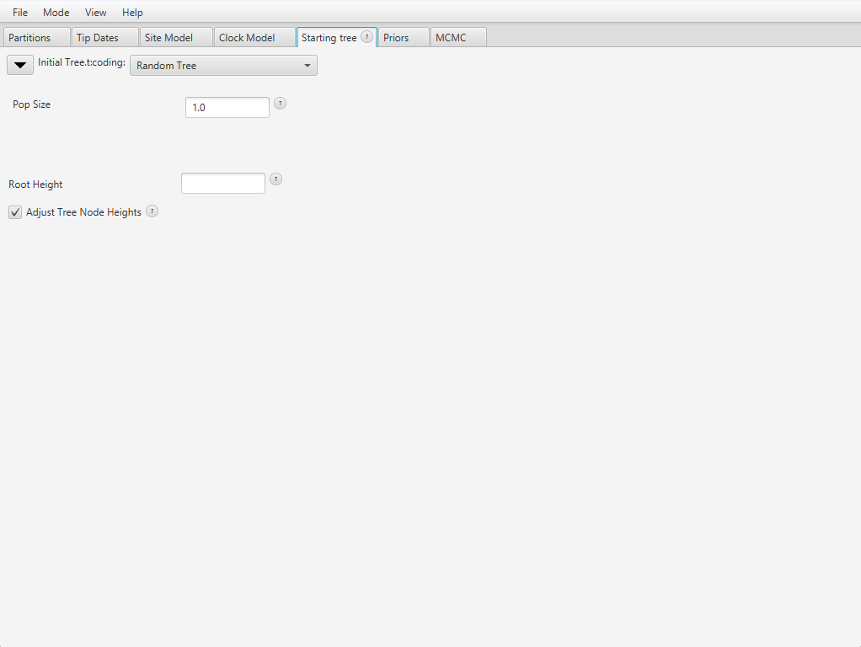Switch to the Priors tab

tap(404, 37)
